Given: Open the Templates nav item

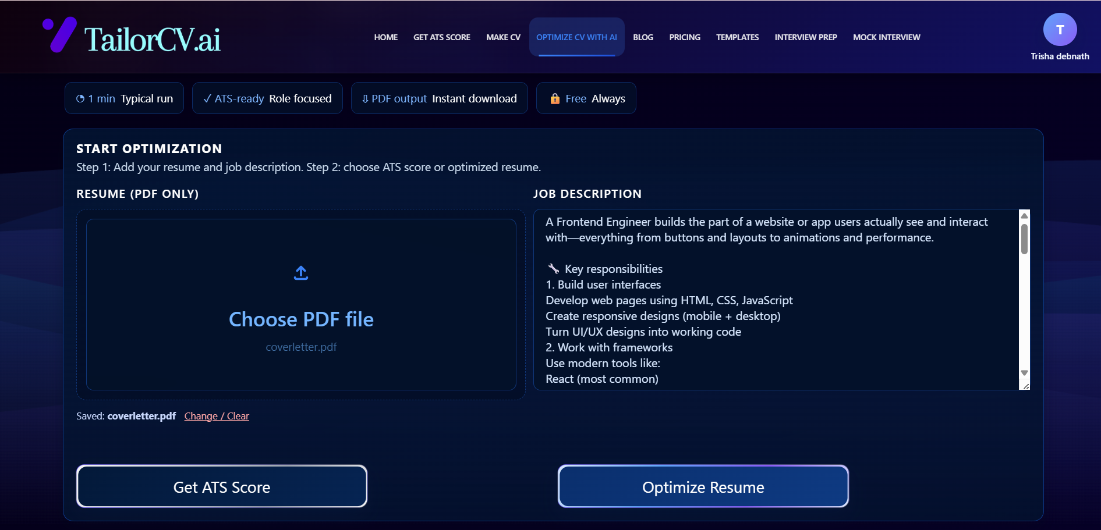Looking at the screenshot, I should [x=737, y=37].
